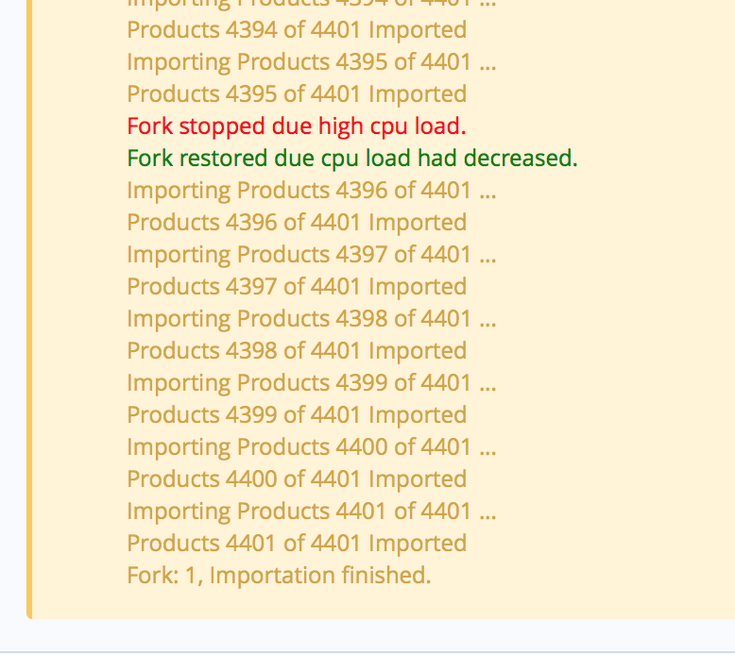Click 'Importing Products 4396 of 4401' line
Screen dimensions: 735x655
pos(311,191)
